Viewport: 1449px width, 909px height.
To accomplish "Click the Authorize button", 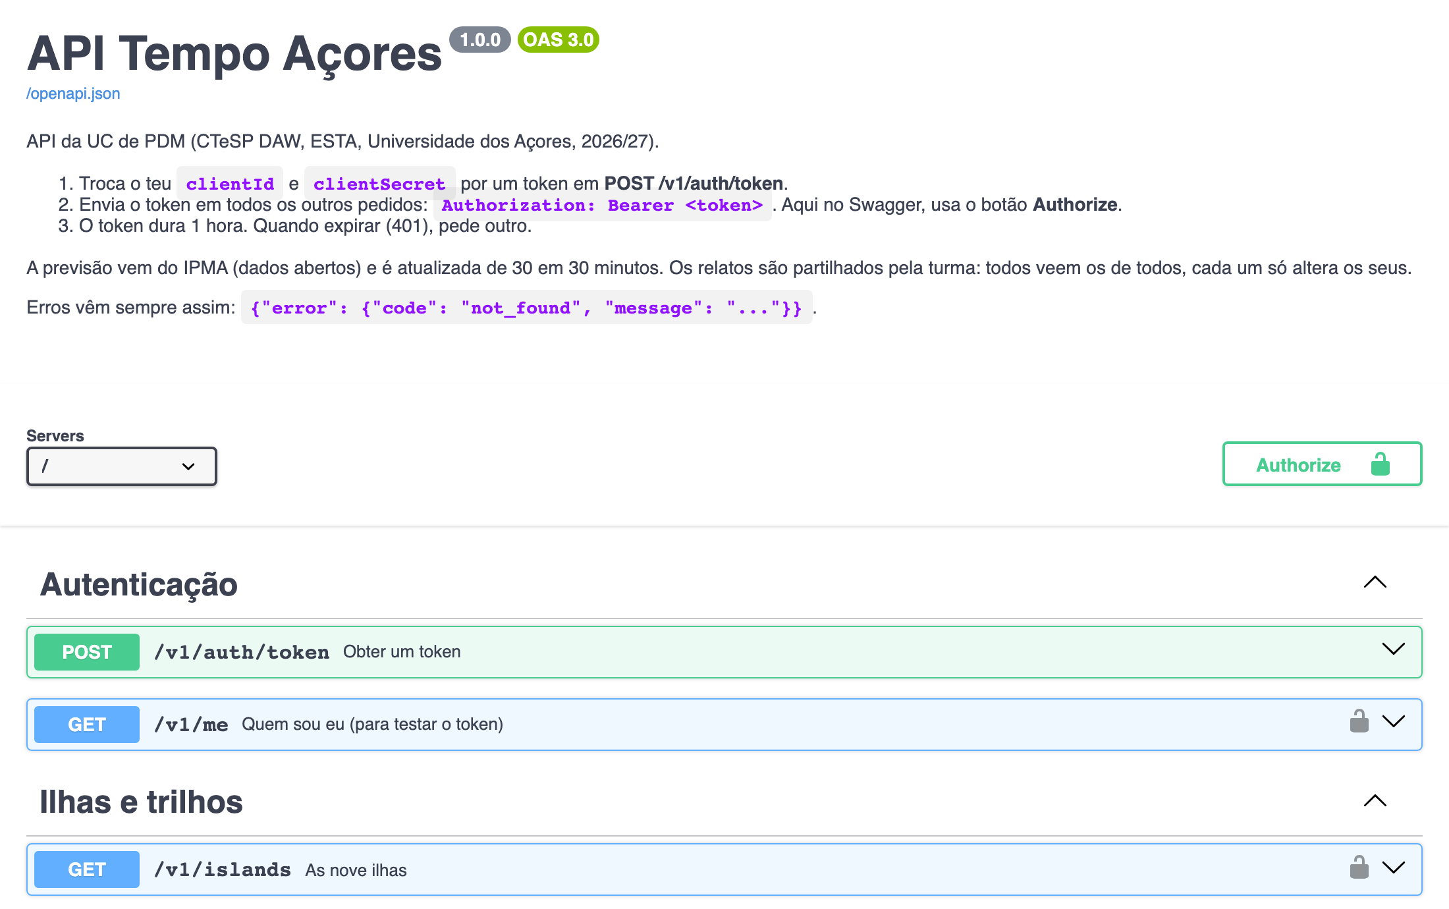I will 1322,464.
